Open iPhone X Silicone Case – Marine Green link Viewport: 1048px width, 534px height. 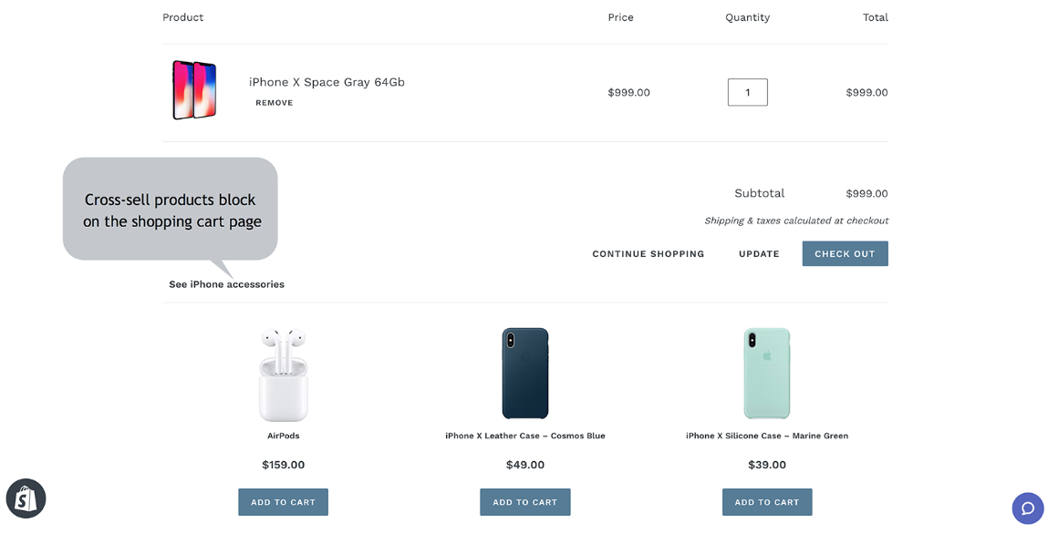click(767, 436)
